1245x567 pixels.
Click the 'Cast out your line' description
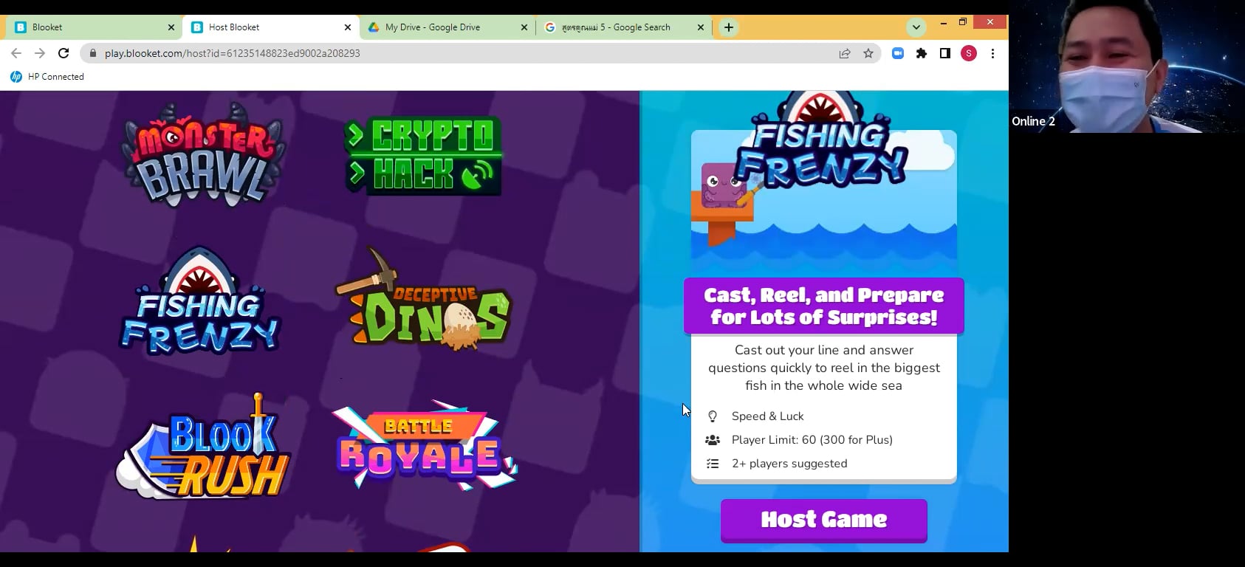(x=824, y=368)
